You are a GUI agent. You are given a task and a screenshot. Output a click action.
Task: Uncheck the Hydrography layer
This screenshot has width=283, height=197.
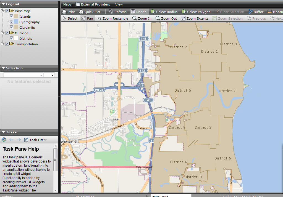pos(11,22)
